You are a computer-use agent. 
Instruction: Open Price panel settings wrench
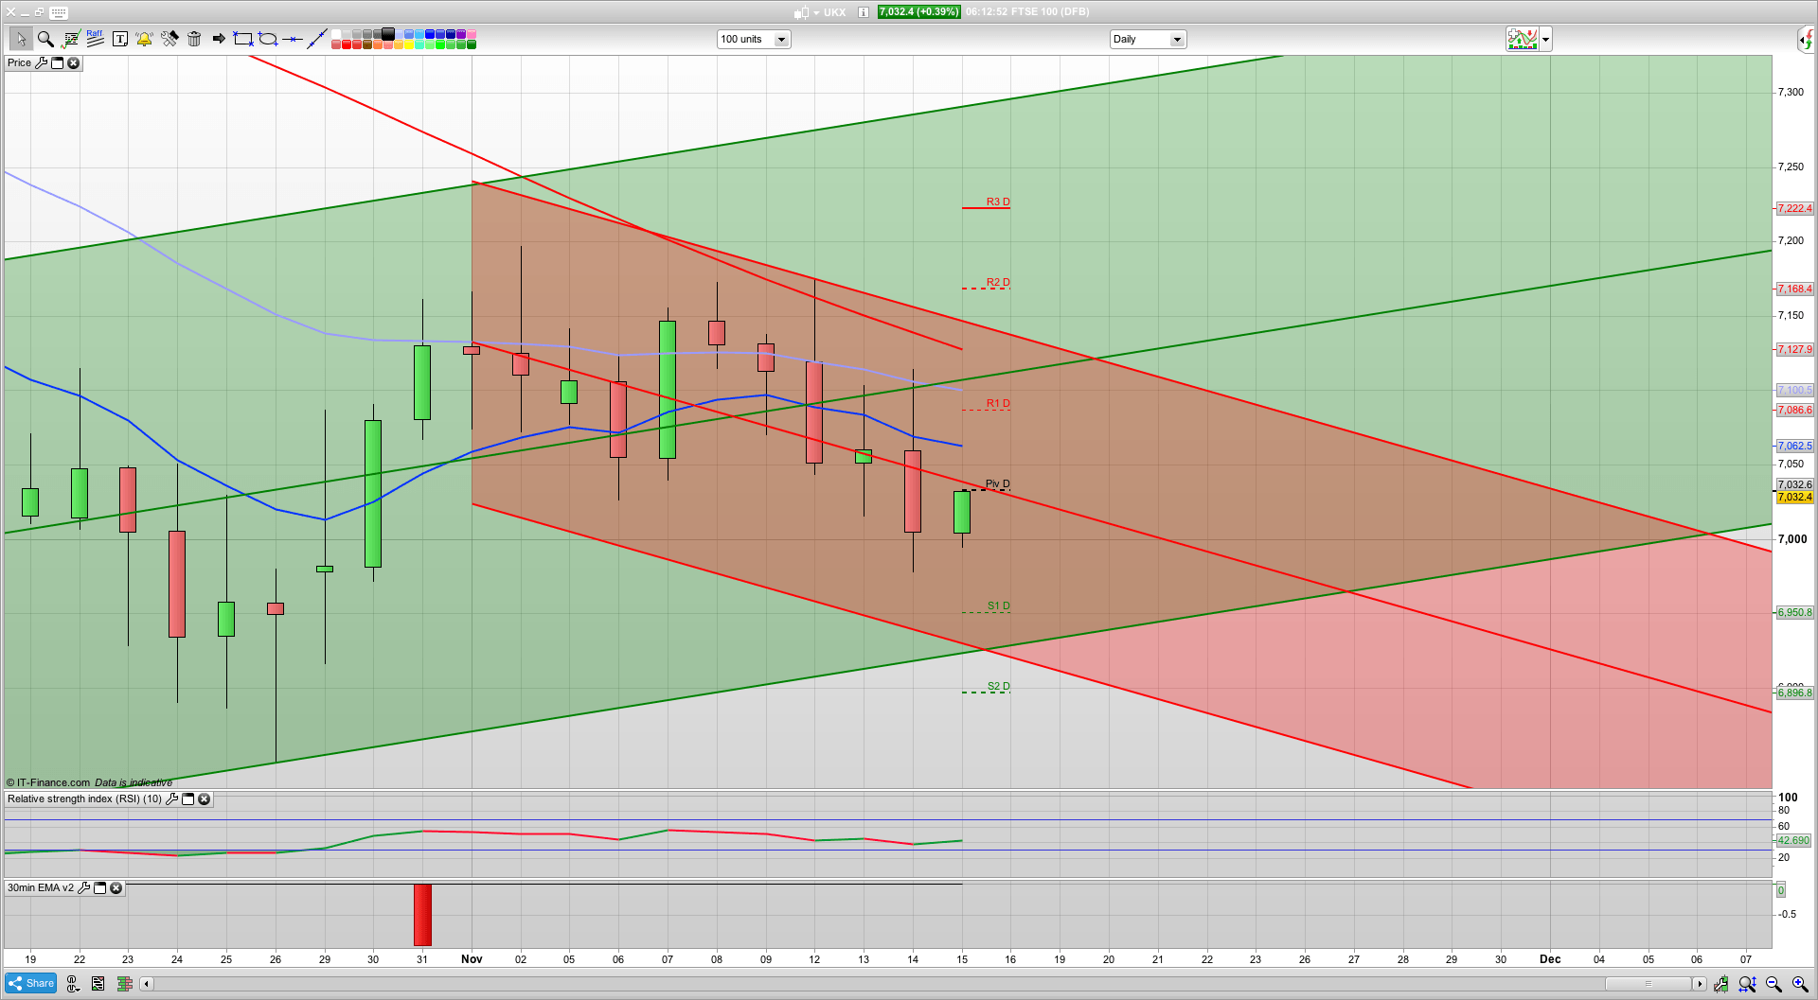pos(41,63)
